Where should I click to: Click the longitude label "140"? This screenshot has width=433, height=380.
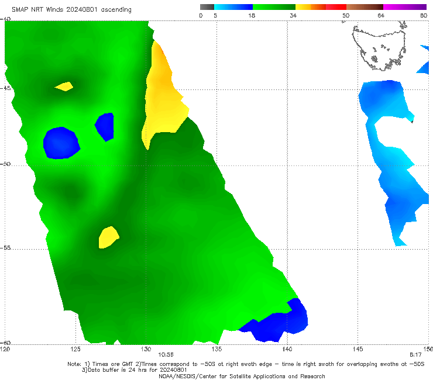tap(287, 349)
